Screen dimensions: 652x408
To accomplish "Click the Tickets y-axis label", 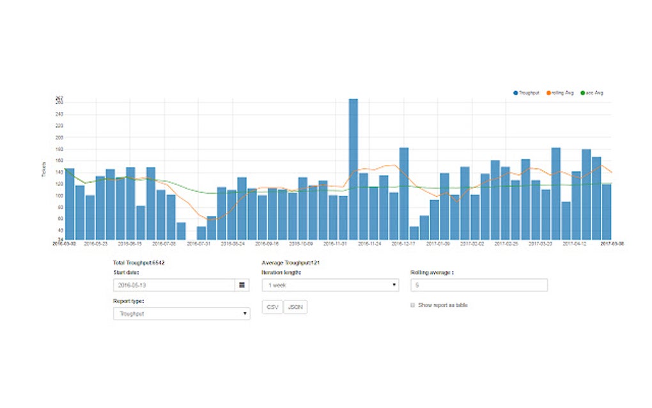I will click(43, 169).
